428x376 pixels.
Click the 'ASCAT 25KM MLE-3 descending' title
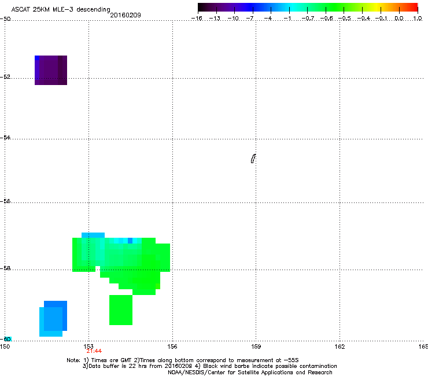click(x=61, y=9)
